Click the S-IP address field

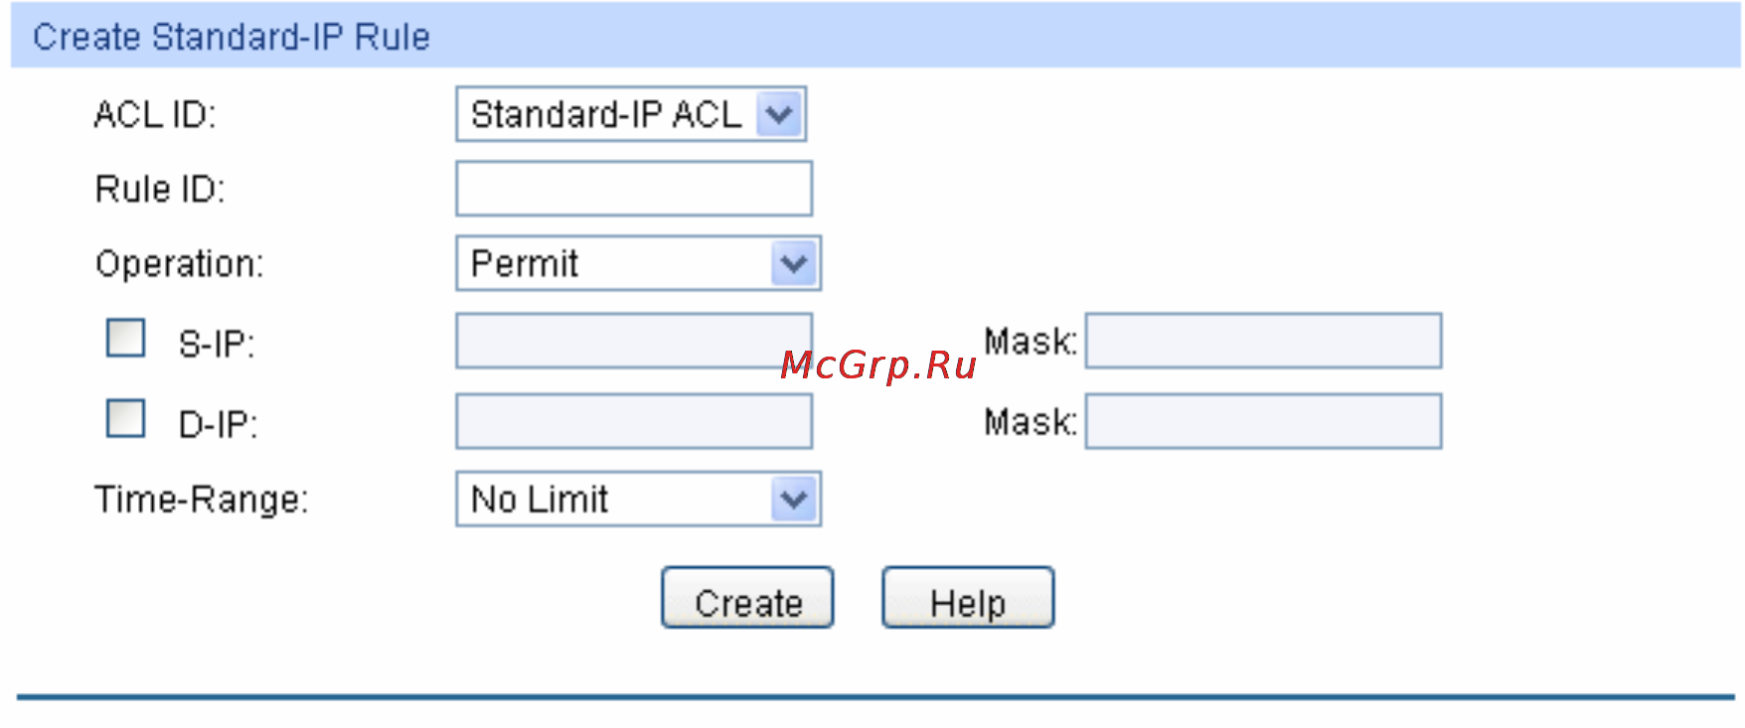point(634,341)
